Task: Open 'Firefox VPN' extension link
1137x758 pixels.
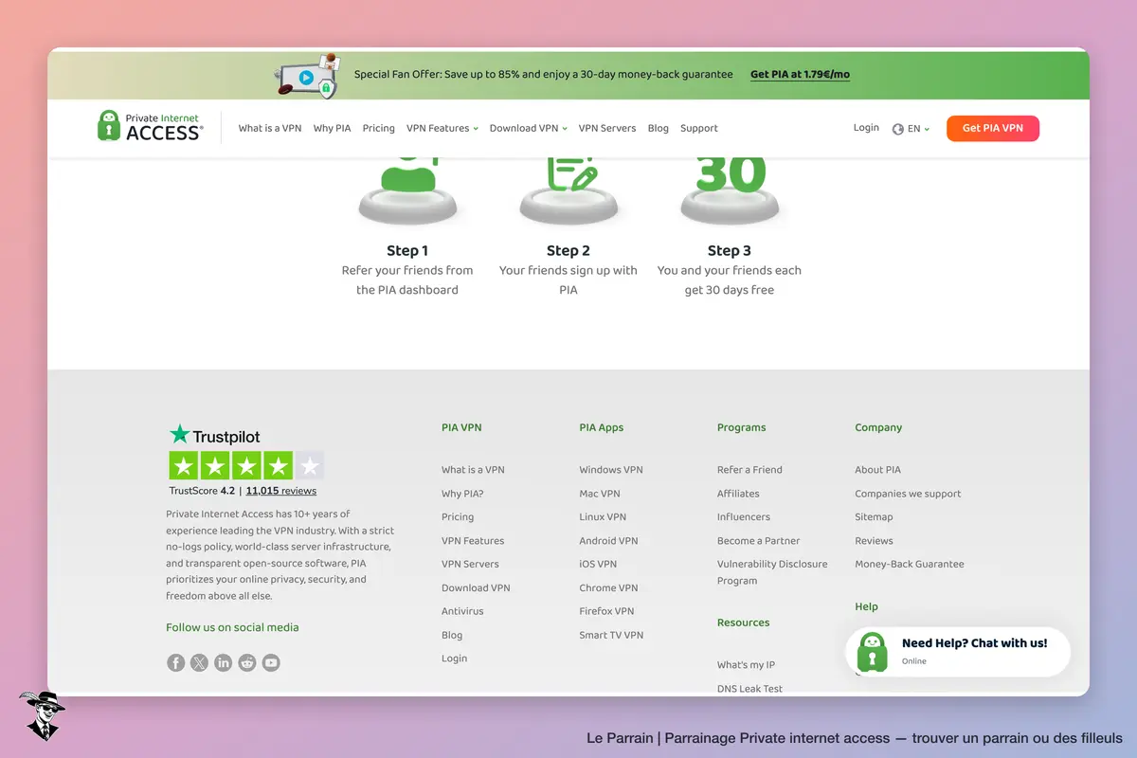Action: tap(607, 611)
